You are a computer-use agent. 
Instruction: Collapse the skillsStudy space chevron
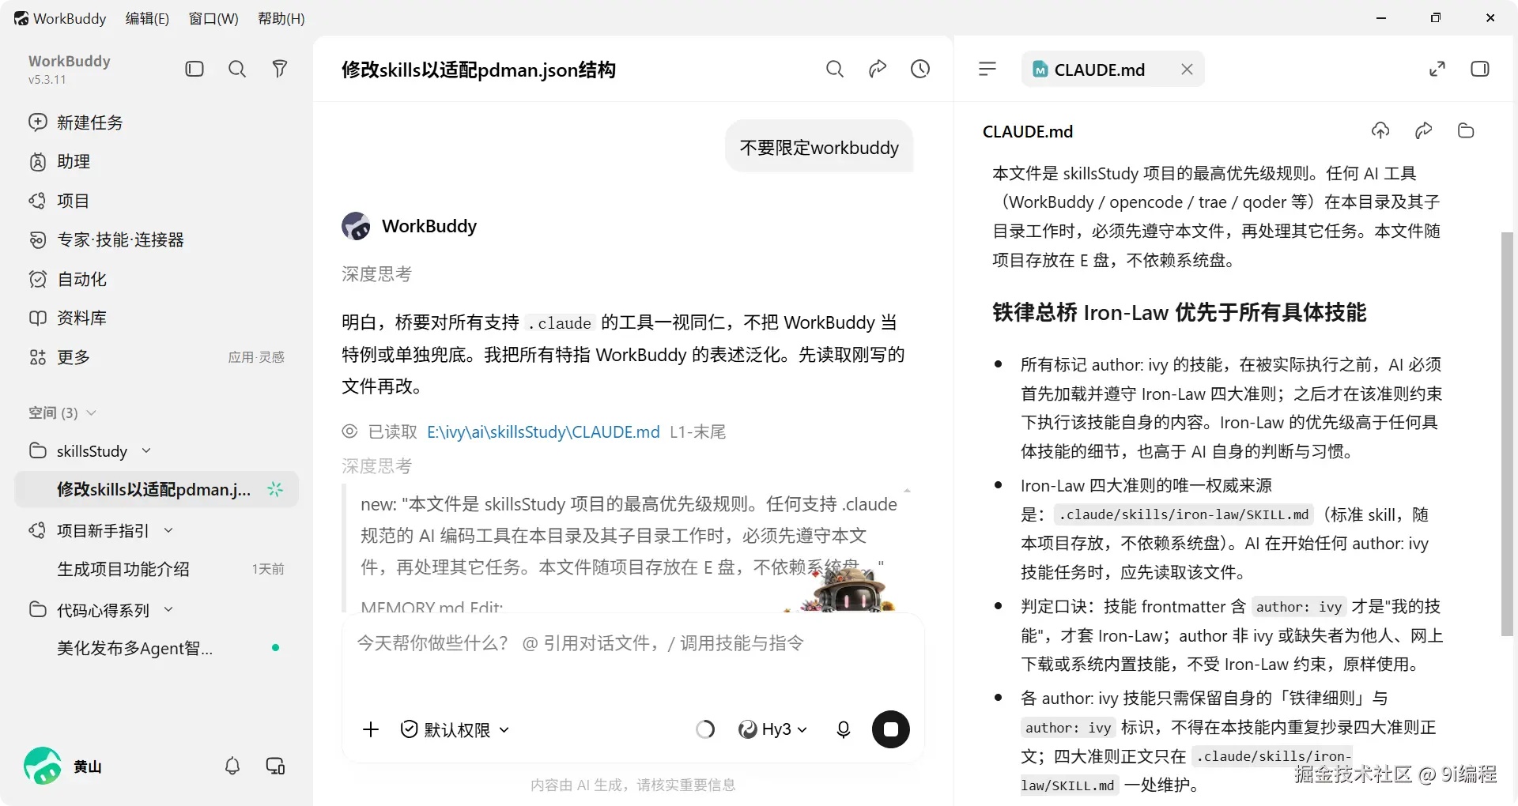[x=146, y=450]
